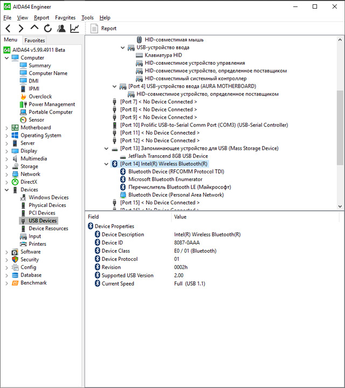Go up one level with Up arrow
Screen dimensions: 345x388
tap(34, 27)
